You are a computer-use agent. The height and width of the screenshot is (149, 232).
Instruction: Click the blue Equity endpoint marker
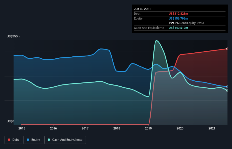click(227, 87)
